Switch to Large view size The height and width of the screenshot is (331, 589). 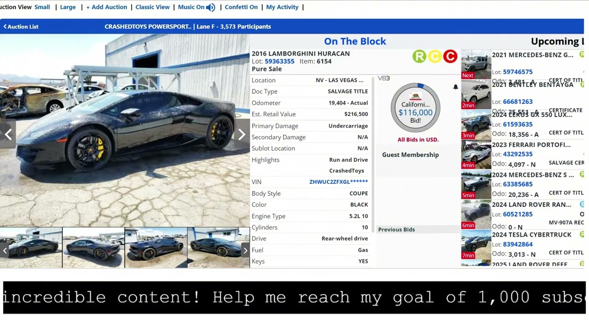click(68, 7)
